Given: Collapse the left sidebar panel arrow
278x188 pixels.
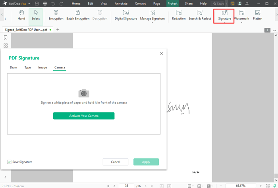Looking at the screenshot, I should tap(5, 177).
